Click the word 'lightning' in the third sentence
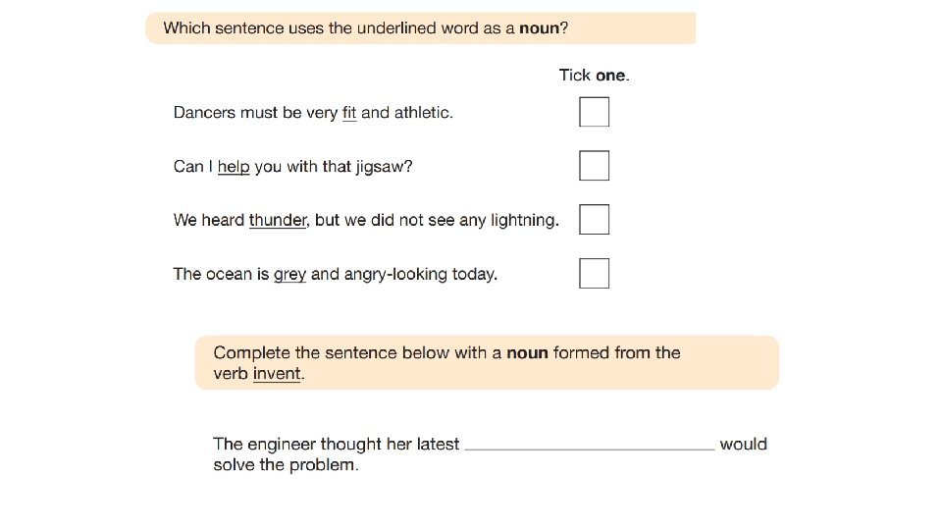This screenshot has height=530, width=942. tap(523, 220)
